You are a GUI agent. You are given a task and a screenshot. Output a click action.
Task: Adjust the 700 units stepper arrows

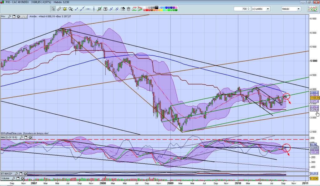(249, 9)
